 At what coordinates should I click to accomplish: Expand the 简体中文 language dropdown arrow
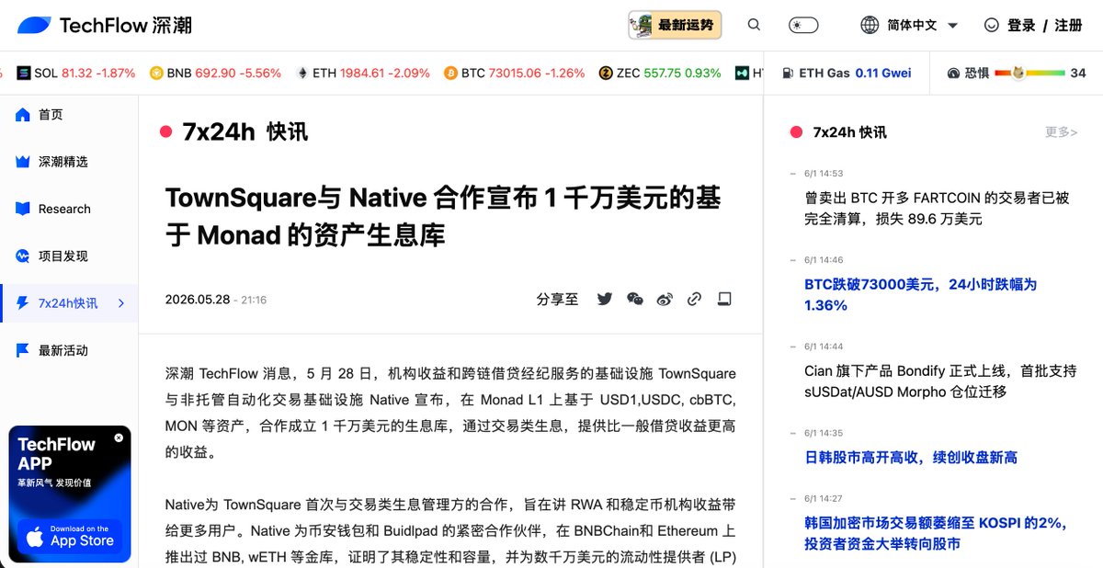[952, 26]
